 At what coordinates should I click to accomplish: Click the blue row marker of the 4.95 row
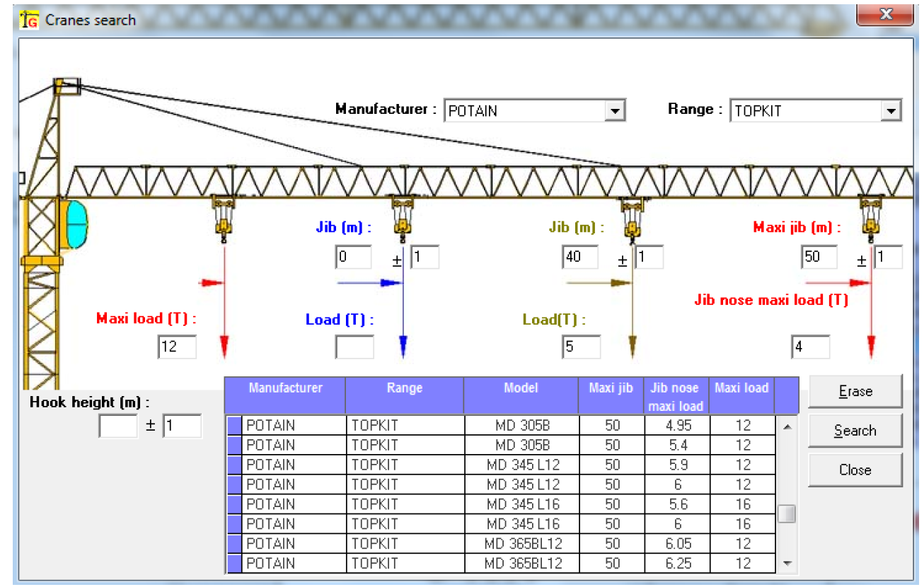point(235,426)
